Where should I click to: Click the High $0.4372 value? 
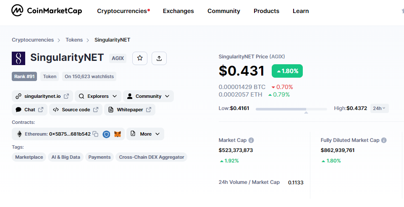click(357, 108)
